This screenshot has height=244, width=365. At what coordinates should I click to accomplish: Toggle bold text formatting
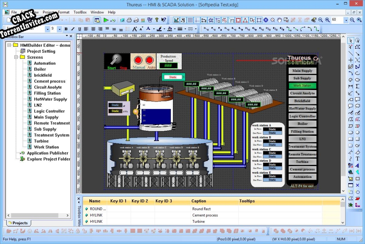coord(66,28)
